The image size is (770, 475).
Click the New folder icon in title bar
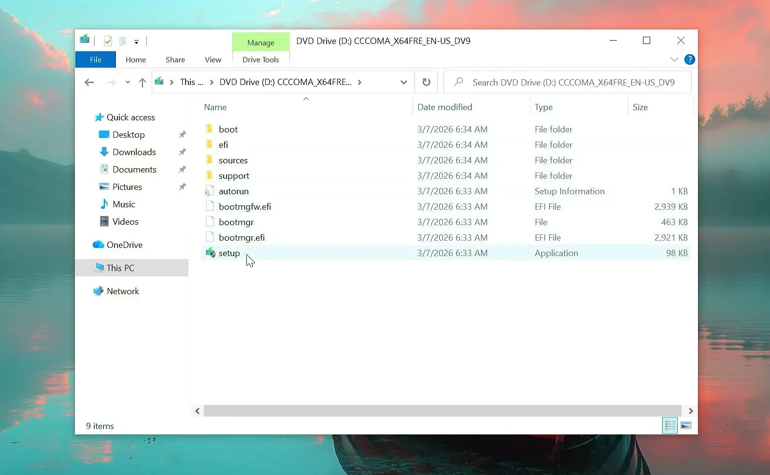click(123, 42)
